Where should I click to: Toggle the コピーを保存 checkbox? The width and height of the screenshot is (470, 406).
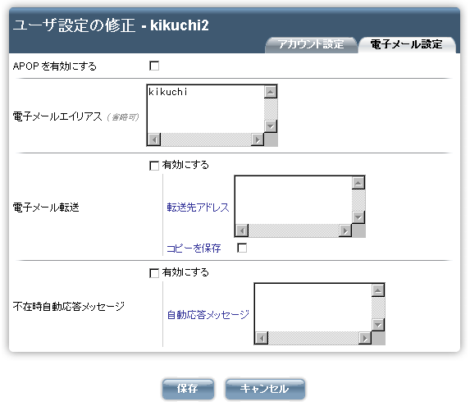coord(242,248)
